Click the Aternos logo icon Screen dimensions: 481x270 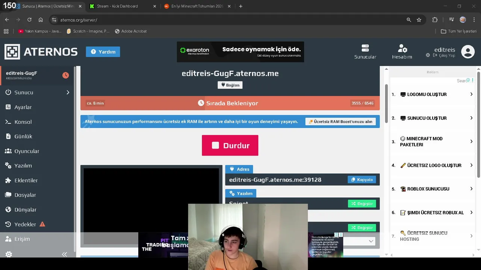12,52
